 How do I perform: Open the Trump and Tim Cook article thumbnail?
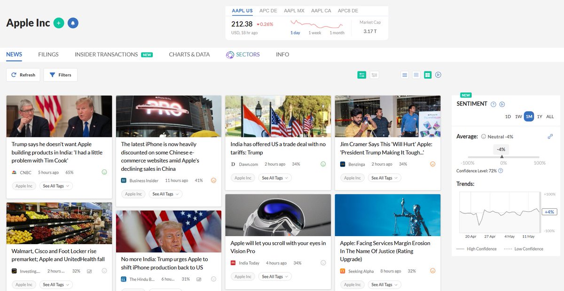pos(59,116)
